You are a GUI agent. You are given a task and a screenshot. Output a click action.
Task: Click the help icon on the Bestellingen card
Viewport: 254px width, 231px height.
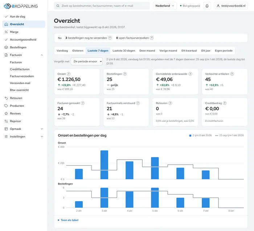pos(125,74)
